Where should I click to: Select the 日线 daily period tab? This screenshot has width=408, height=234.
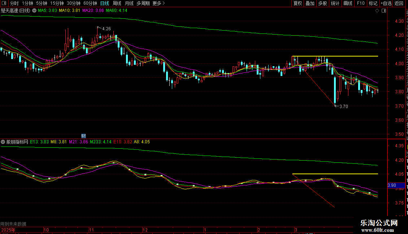[105, 3]
